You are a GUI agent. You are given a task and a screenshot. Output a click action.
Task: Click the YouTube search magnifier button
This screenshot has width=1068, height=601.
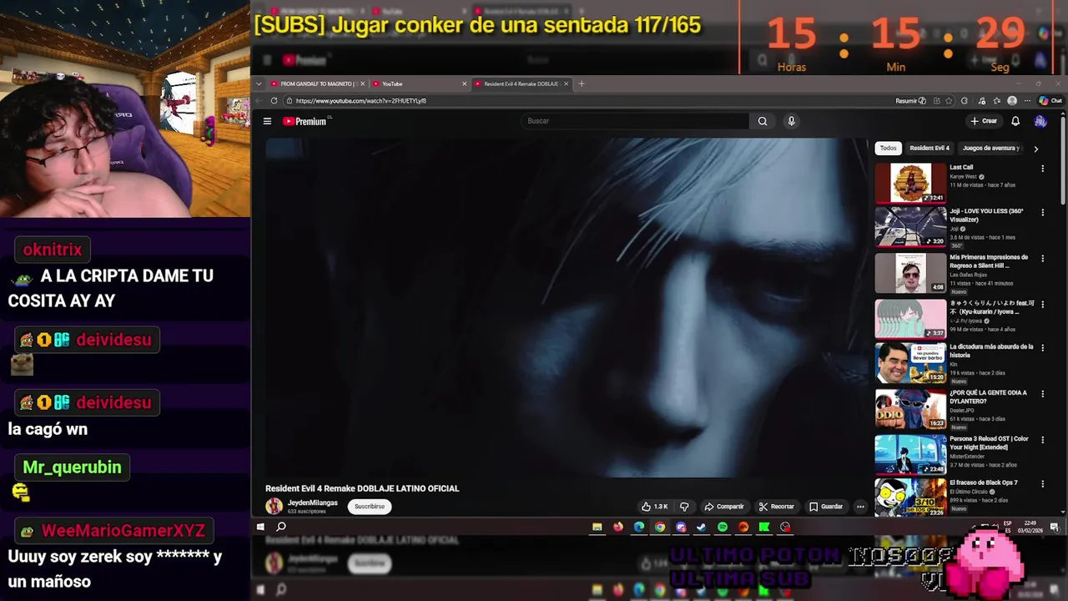pos(762,121)
